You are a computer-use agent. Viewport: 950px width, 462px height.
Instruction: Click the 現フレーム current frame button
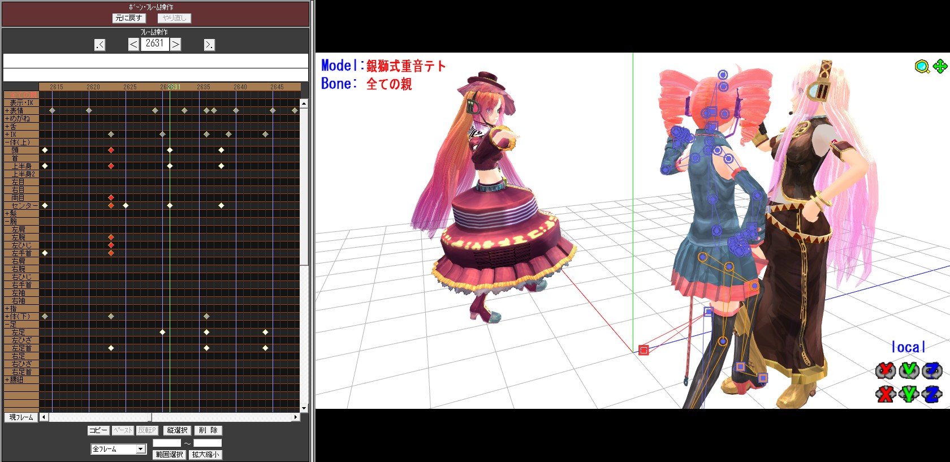coord(21,417)
